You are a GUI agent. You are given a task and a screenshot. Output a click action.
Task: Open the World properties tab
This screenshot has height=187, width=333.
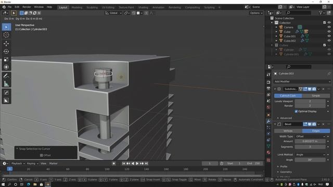tap(268, 108)
